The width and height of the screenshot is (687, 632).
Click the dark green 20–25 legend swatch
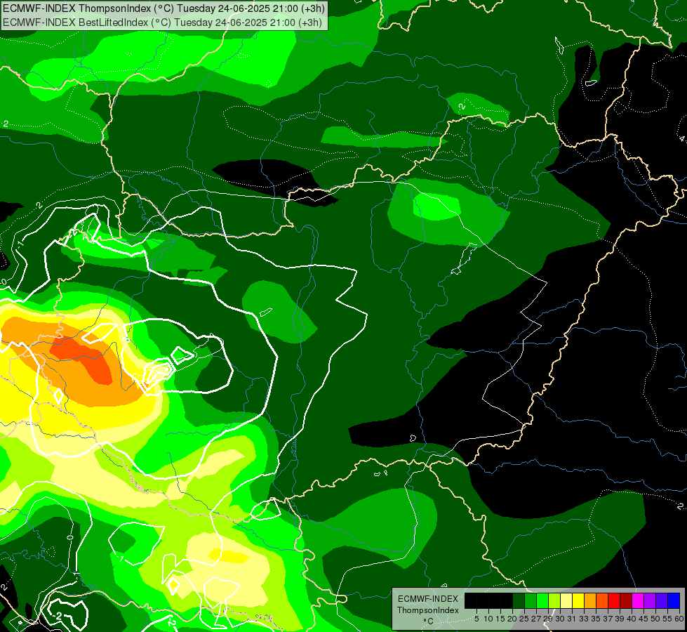pos(519,600)
